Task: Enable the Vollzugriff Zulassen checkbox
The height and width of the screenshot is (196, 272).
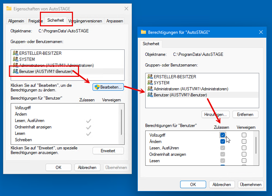Action: pos(223,135)
